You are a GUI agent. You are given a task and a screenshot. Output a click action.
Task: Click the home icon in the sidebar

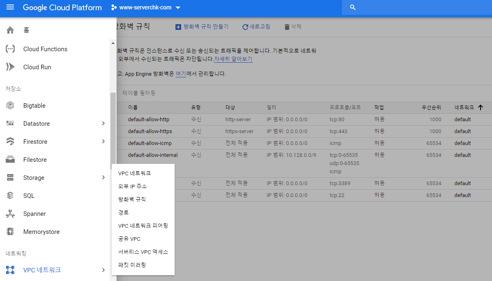coord(10,30)
